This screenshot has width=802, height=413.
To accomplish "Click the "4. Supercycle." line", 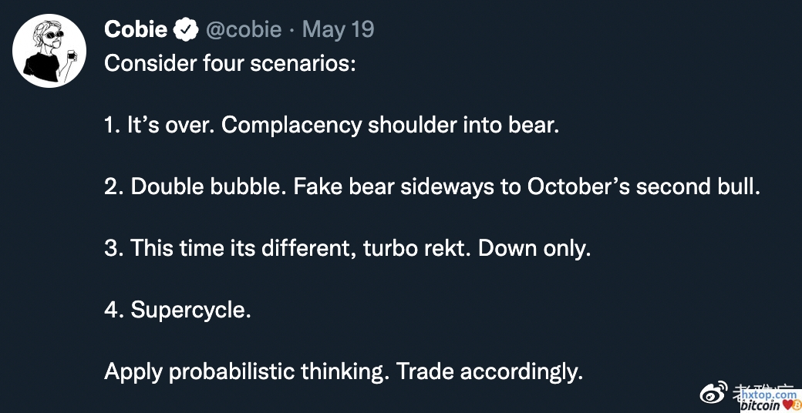I will point(177,310).
